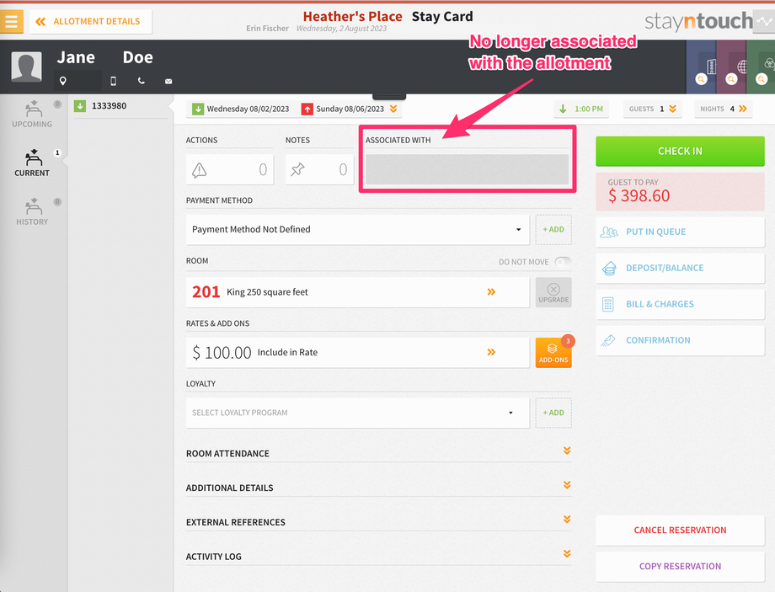Click the Guest to Pay $398.60 box

tap(680, 192)
